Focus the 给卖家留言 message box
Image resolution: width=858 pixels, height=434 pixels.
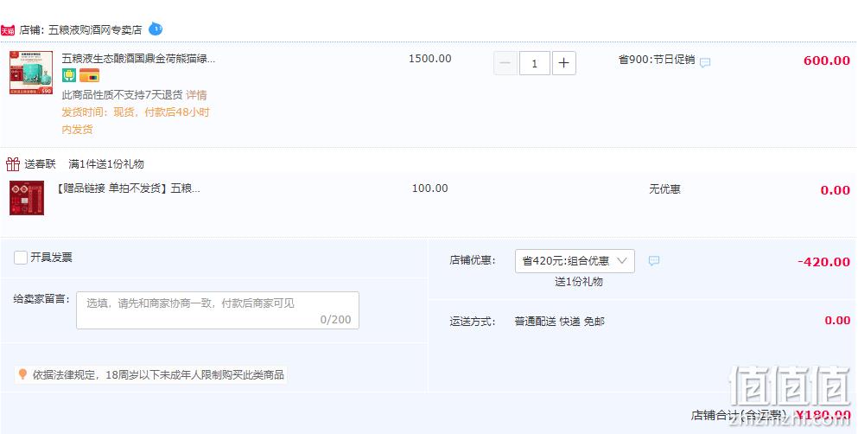pyautogui.click(x=217, y=310)
